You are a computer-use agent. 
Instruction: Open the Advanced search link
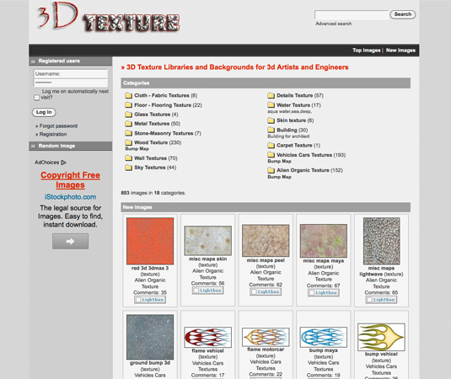333,24
